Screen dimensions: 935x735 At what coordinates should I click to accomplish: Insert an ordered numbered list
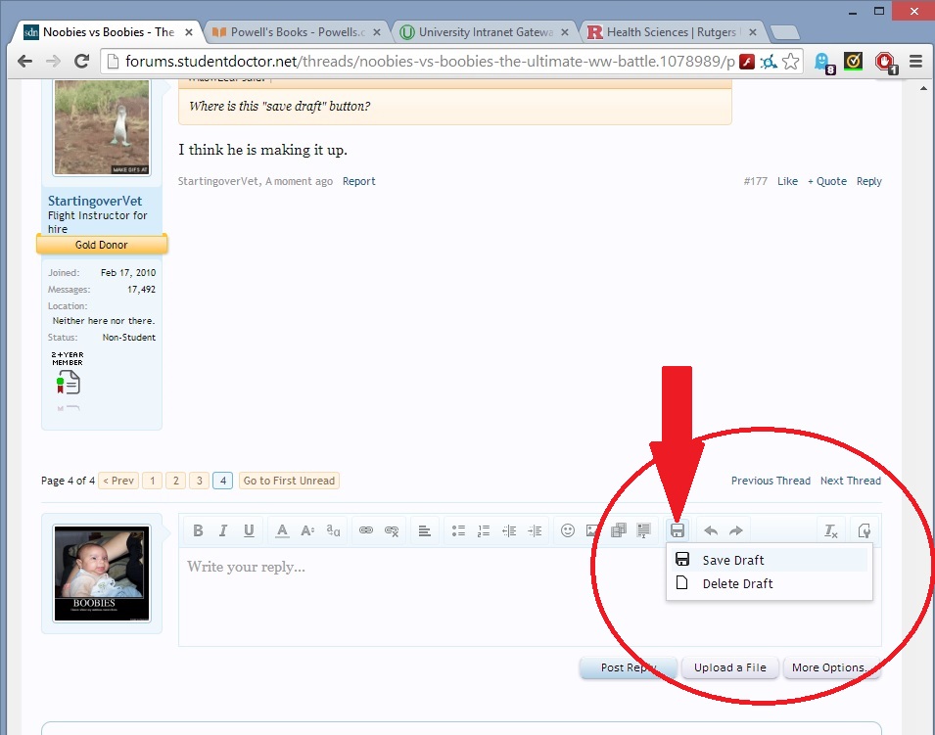(484, 530)
